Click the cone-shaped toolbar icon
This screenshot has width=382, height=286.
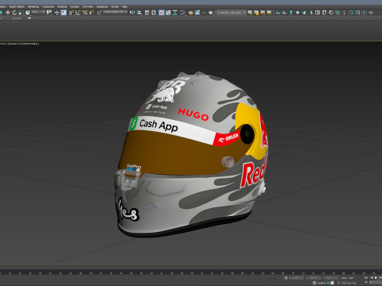pyautogui.click(x=311, y=13)
